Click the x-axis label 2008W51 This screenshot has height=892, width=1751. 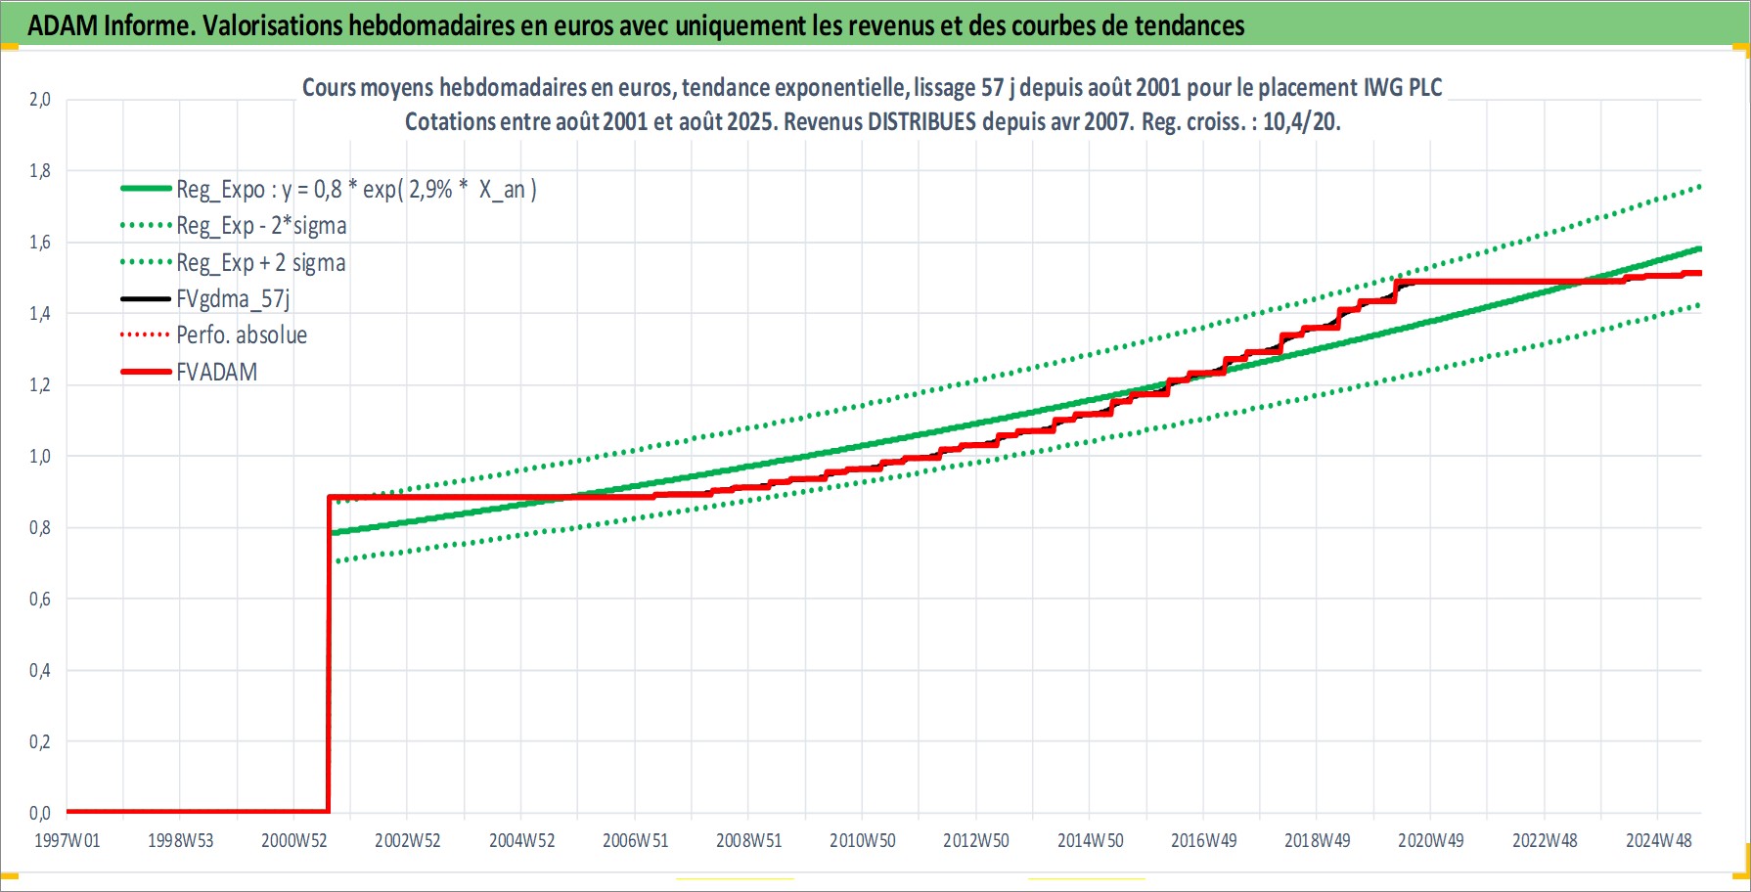tap(748, 840)
